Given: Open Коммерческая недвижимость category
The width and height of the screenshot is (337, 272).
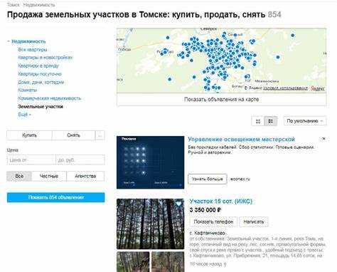Looking at the screenshot, I should 49,98.
